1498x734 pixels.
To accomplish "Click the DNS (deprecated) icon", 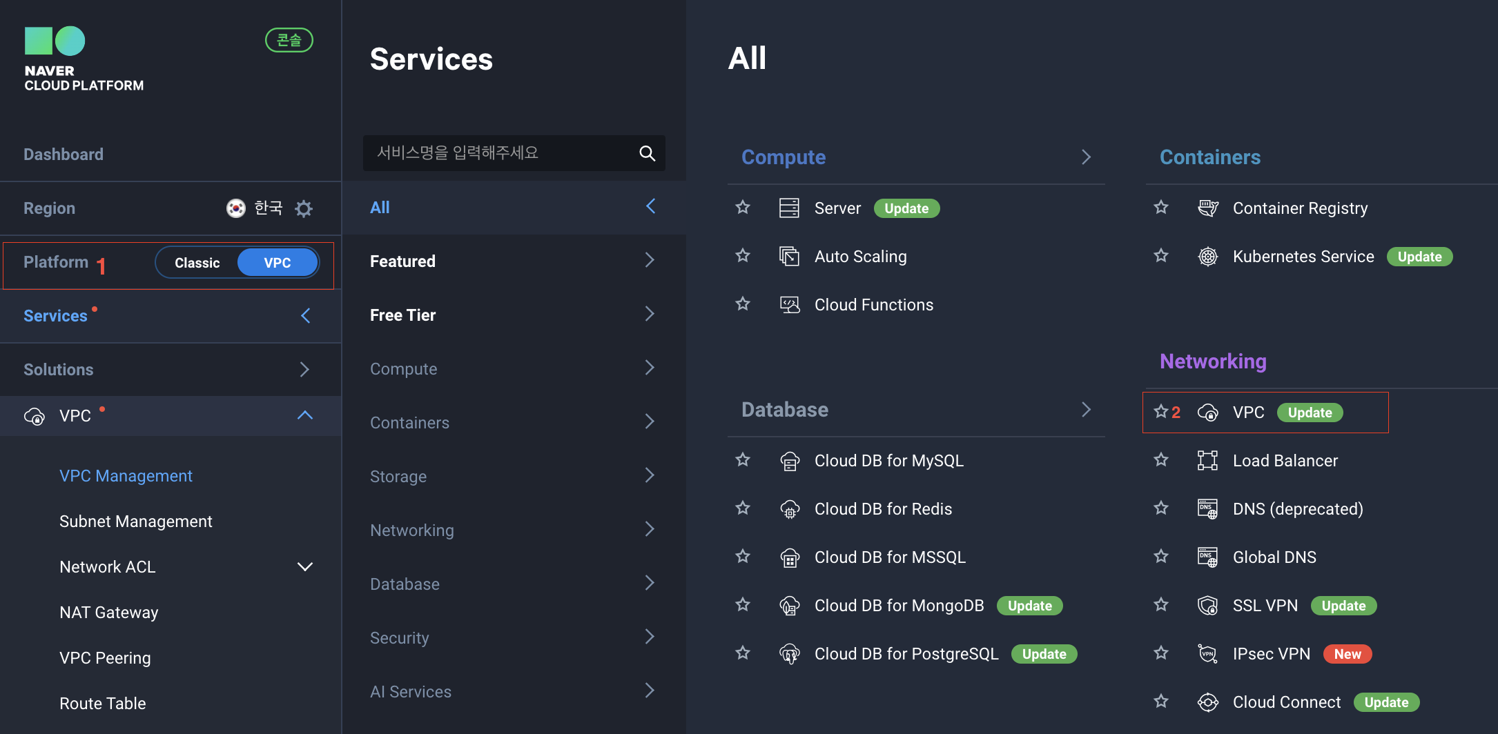I will pos(1208,508).
